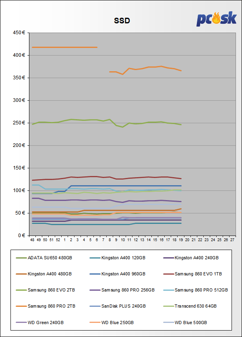Select the Samsung 860 PRO 512GB legend entry
242x337 pixels.
196,290
